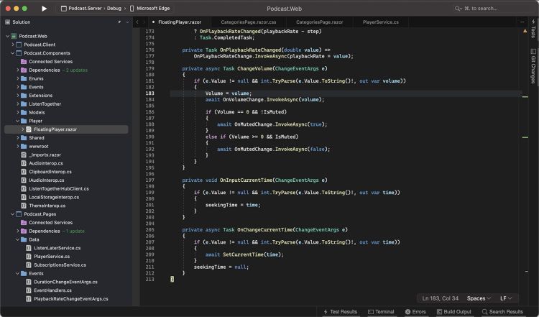Open PlaybackRateChangeEventArgs.cs file
539x317 pixels.
pos(71,299)
